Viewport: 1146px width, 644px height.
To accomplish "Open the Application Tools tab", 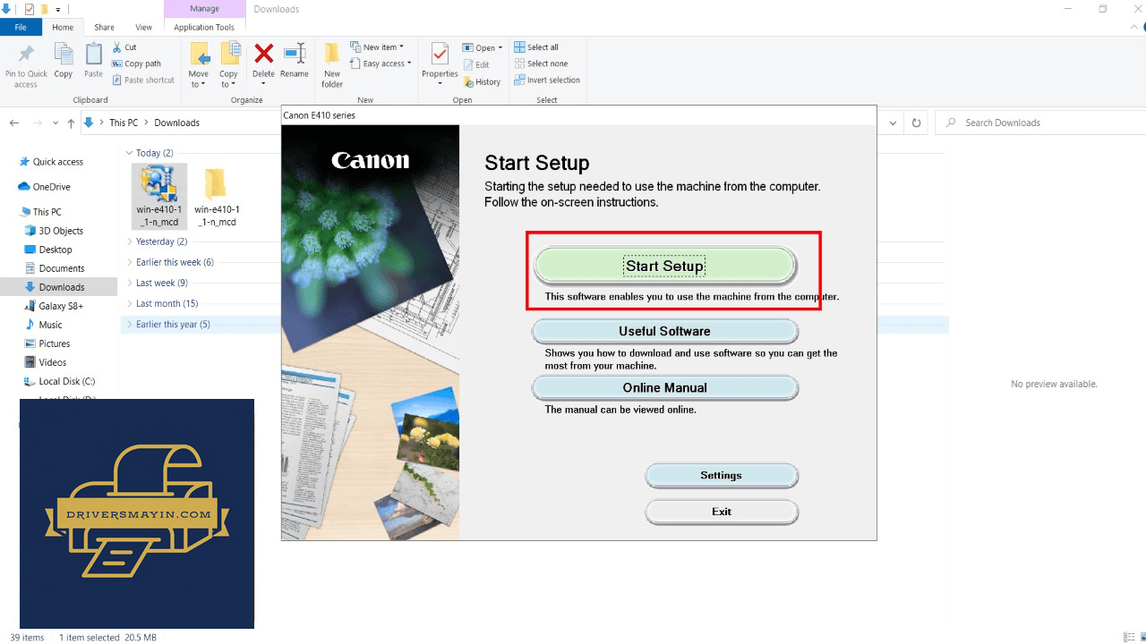I will [x=204, y=28].
